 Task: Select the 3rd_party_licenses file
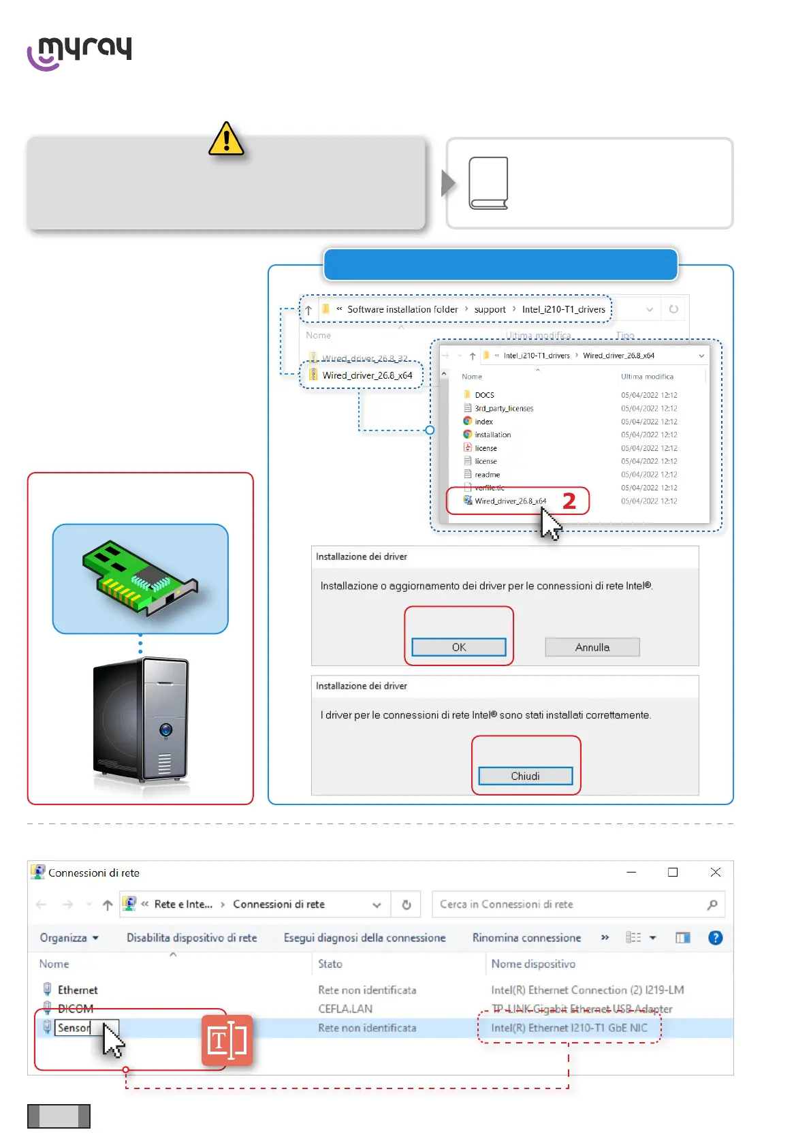[x=504, y=408]
